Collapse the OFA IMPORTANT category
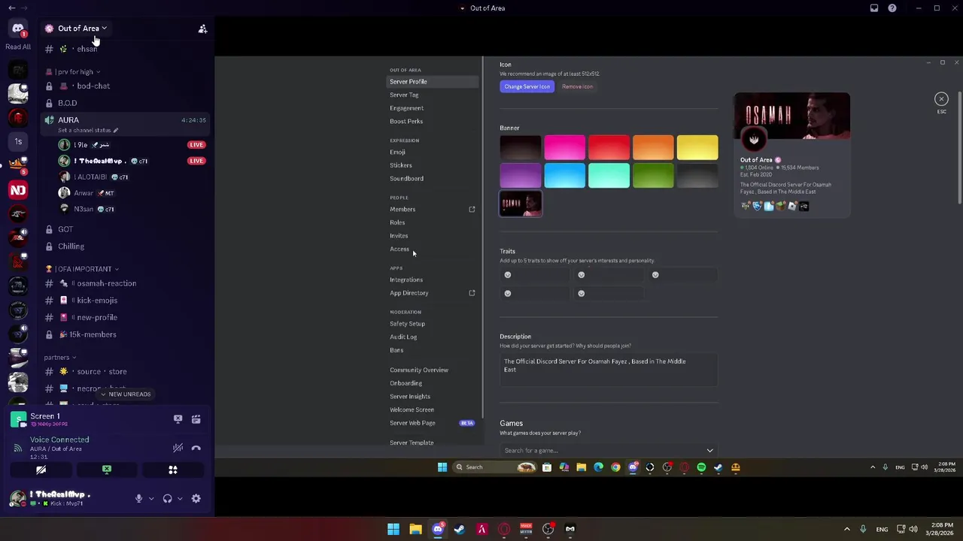 tap(81, 269)
